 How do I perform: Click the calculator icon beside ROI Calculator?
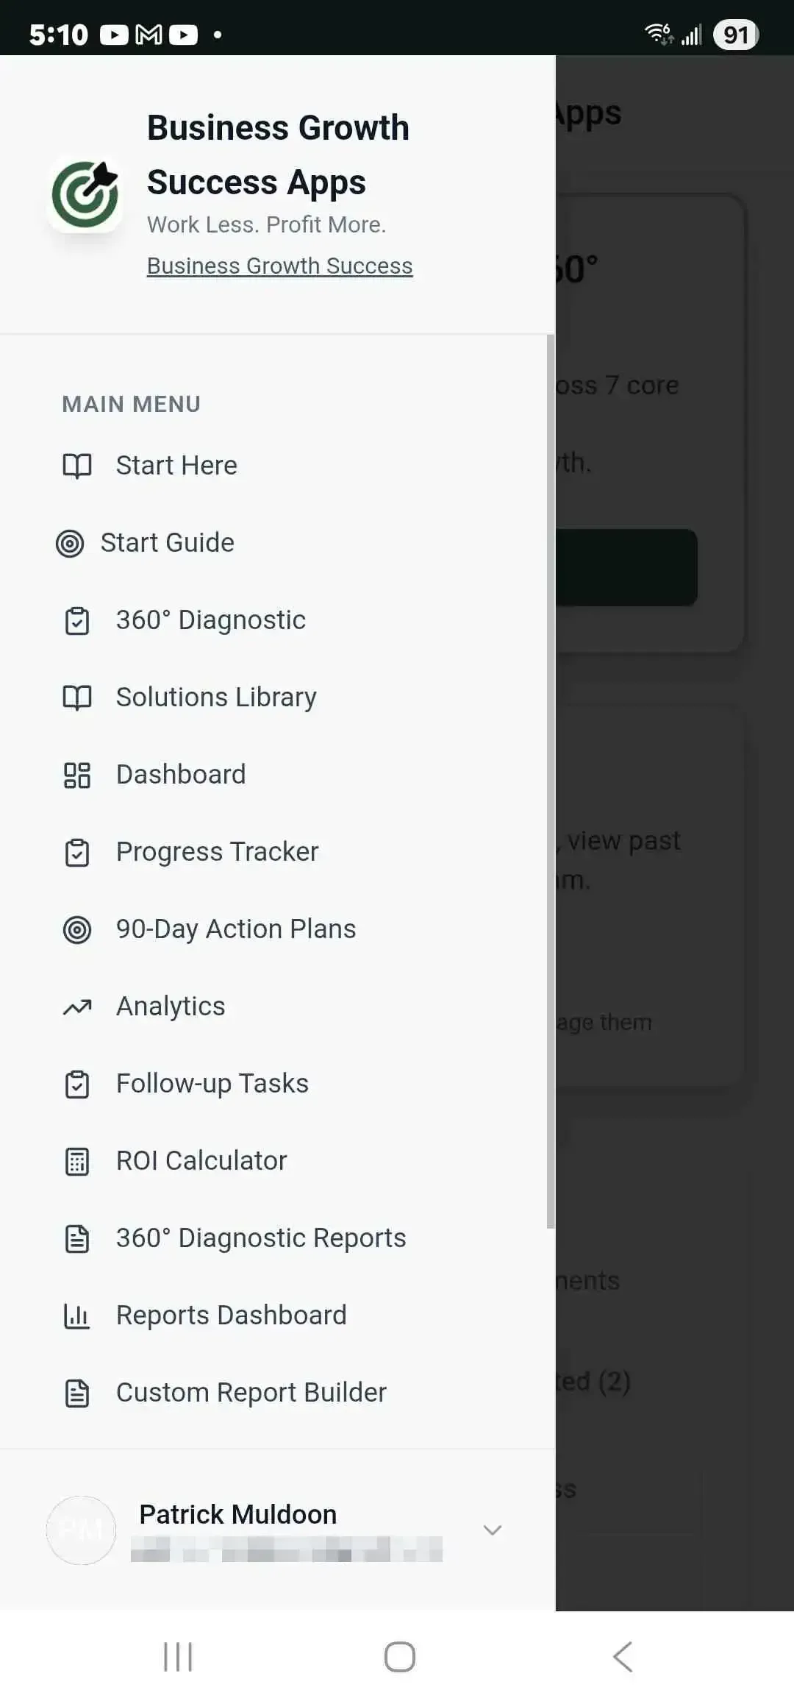pyautogui.click(x=77, y=1161)
